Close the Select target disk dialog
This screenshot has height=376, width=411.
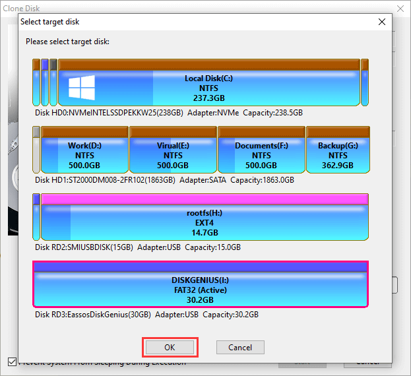tap(381, 21)
